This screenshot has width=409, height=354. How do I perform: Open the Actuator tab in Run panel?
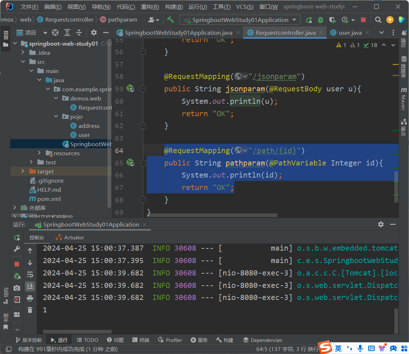70,237
